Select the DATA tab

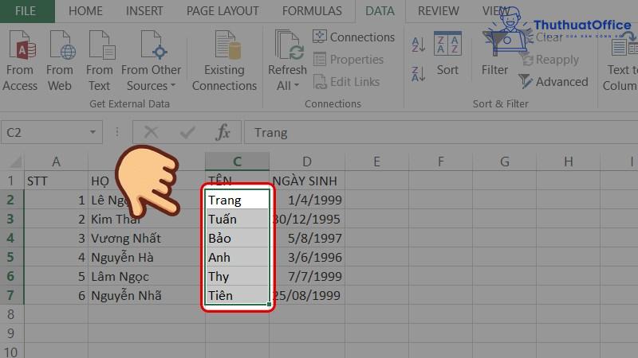[380, 11]
